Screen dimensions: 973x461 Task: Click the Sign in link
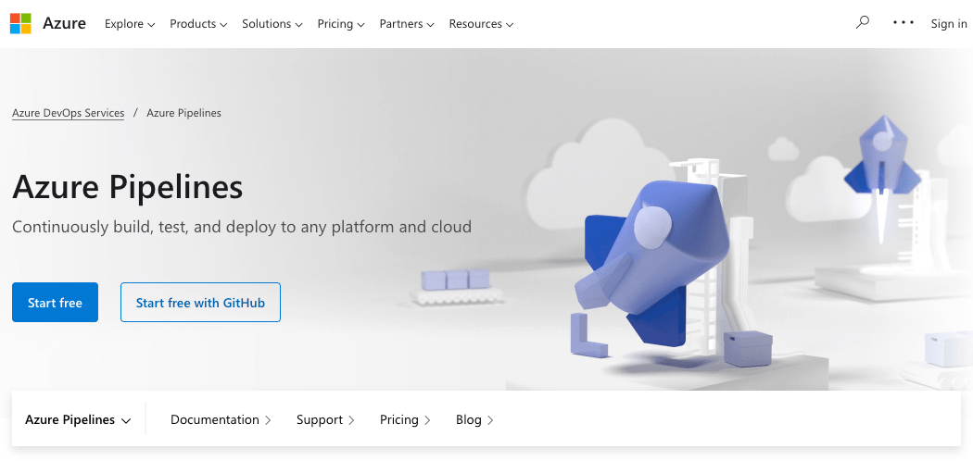[x=949, y=24]
